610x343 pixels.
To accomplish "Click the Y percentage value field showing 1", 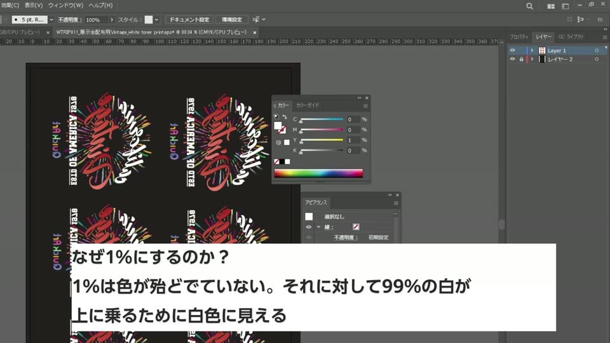I will (x=353, y=140).
